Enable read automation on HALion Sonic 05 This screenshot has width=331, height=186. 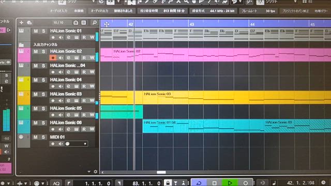pos(84,115)
